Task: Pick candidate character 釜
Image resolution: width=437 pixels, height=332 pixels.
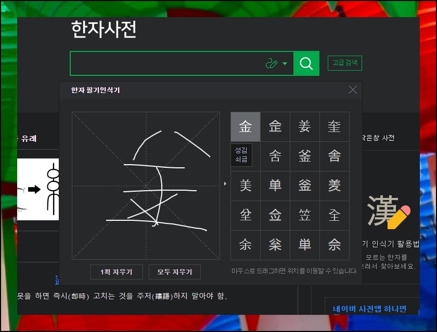Action: click(x=305, y=156)
